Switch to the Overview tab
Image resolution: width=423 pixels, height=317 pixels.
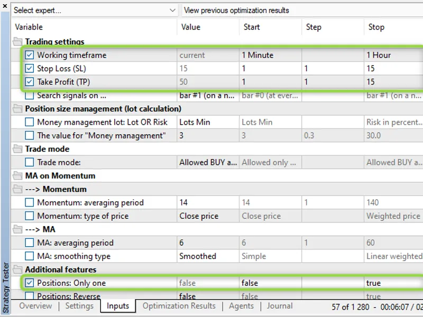pyautogui.click(x=35, y=306)
